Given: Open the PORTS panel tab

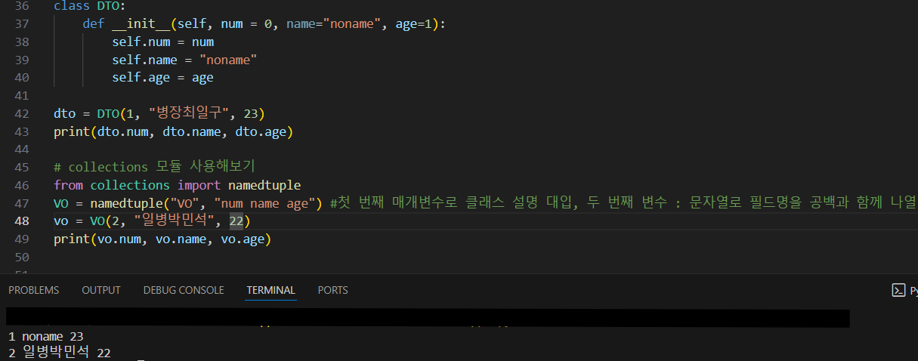Looking at the screenshot, I should coord(333,290).
